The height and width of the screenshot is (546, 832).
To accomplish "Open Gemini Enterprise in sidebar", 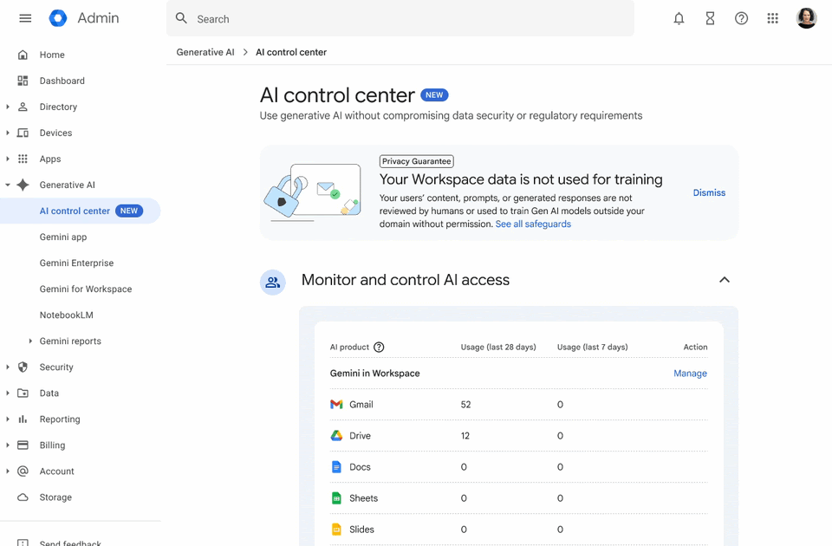I will click(x=76, y=263).
